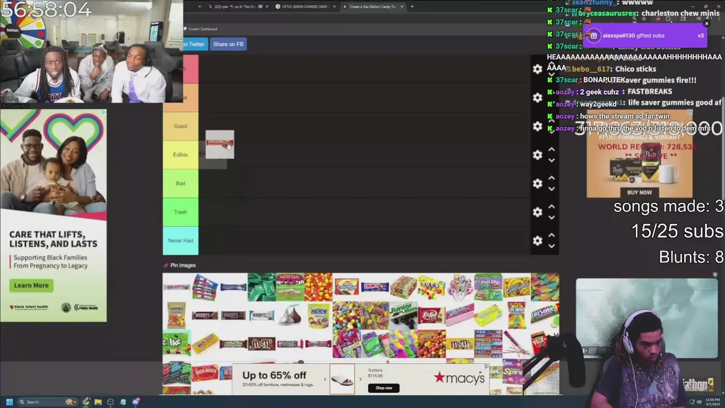Click the taskbar Search box

pos(48,402)
